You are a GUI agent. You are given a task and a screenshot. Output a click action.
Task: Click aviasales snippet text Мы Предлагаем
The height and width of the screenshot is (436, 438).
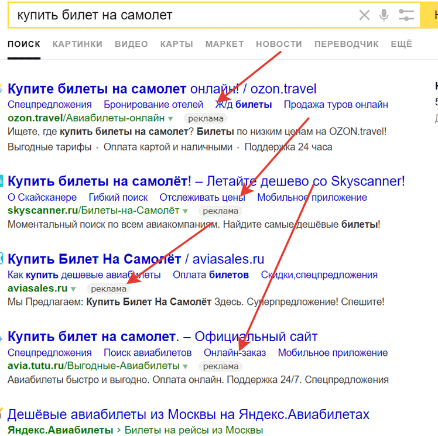coord(46,302)
